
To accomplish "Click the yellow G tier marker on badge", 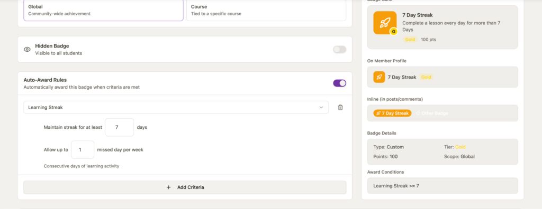I will click(x=393, y=32).
